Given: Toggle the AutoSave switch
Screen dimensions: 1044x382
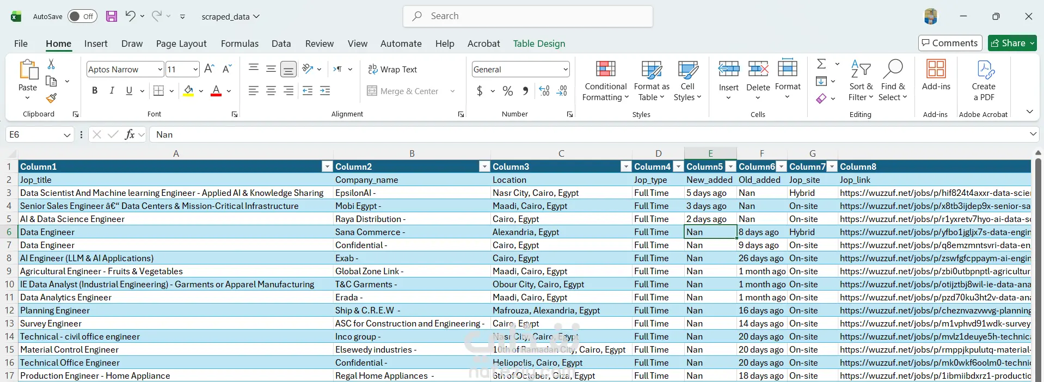Looking at the screenshot, I should point(82,16).
